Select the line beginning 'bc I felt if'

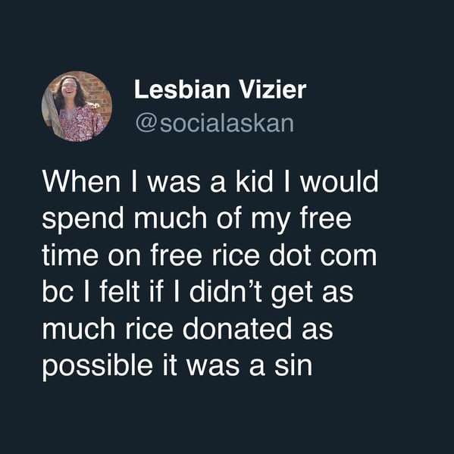click(198, 293)
